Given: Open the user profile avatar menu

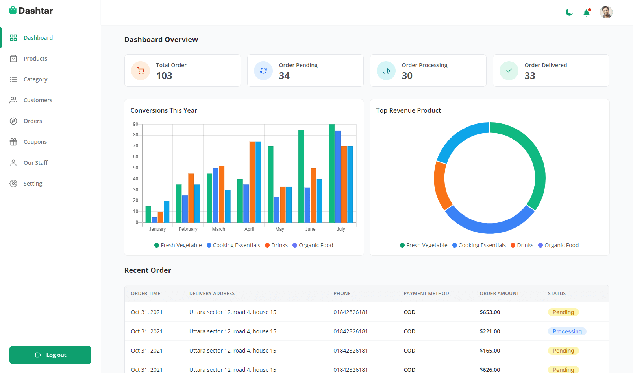Looking at the screenshot, I should click(x=606, y=12).
